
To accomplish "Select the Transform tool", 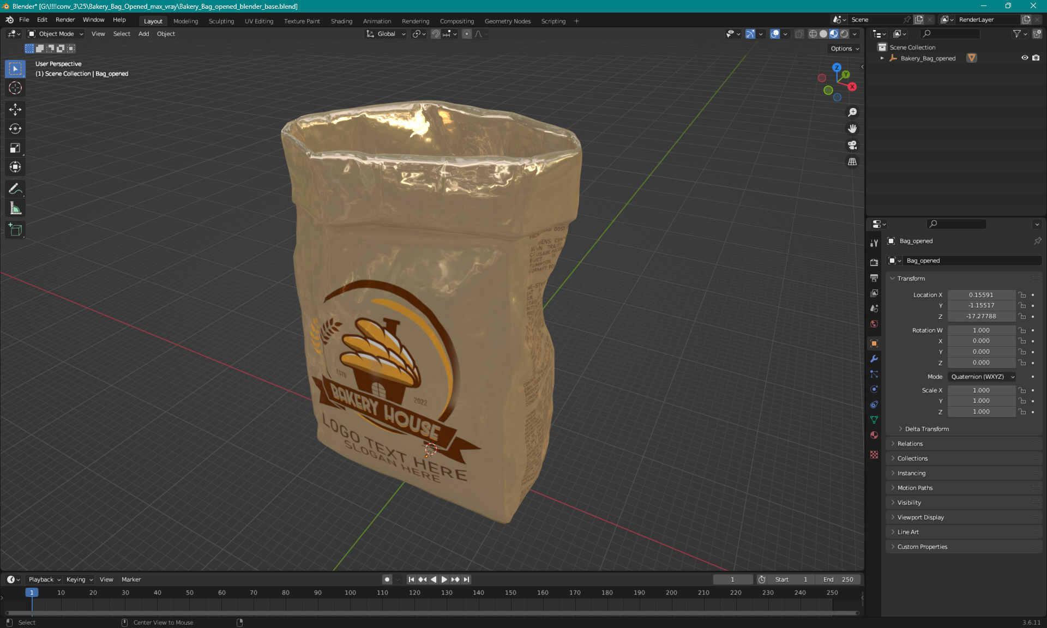I will [15, 167].
